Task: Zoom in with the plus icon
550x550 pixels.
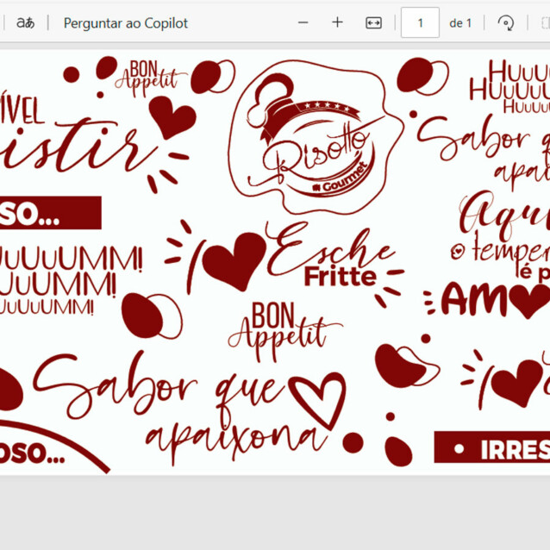Action: click(x=337, y=23)
